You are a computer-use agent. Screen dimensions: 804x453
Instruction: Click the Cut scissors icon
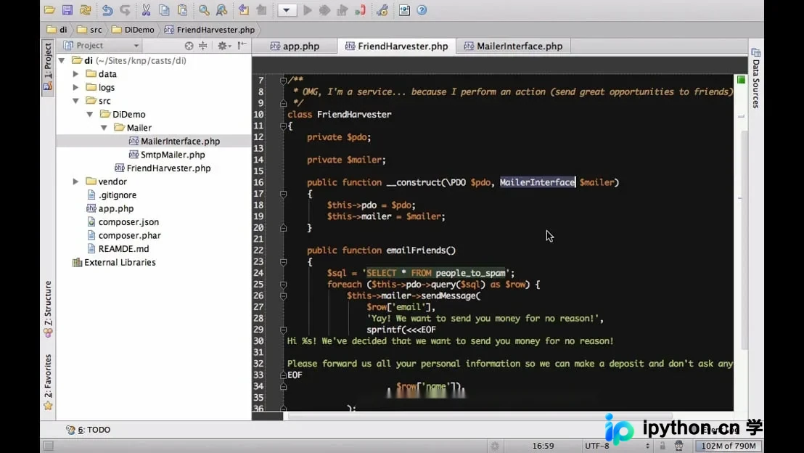[x=146, y=9]
